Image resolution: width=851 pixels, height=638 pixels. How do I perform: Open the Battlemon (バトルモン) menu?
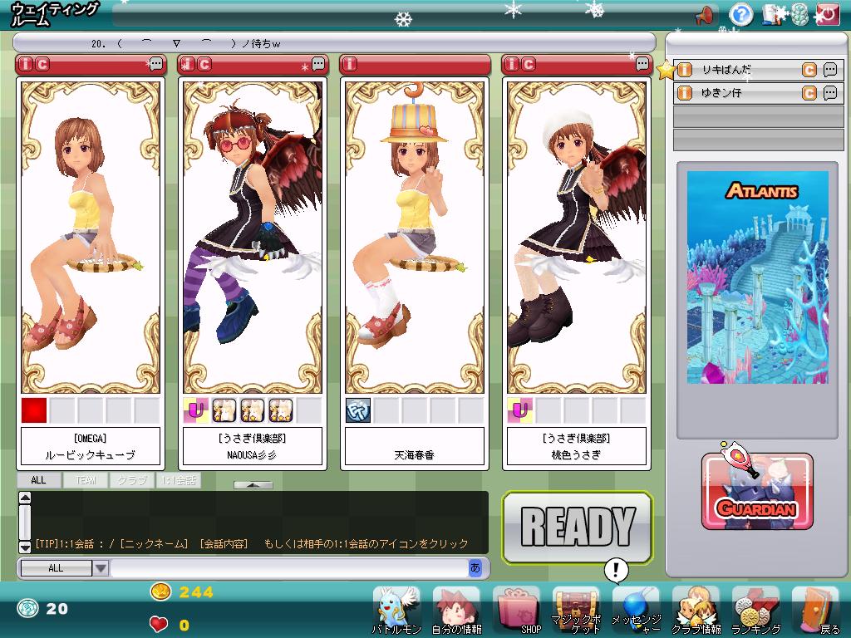pos(396,609)
